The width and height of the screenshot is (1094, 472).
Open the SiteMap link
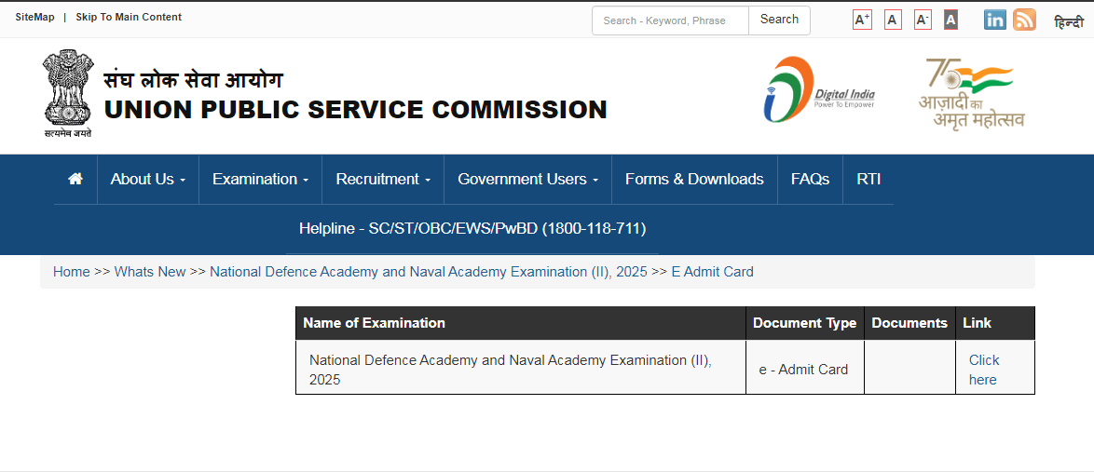34,17
